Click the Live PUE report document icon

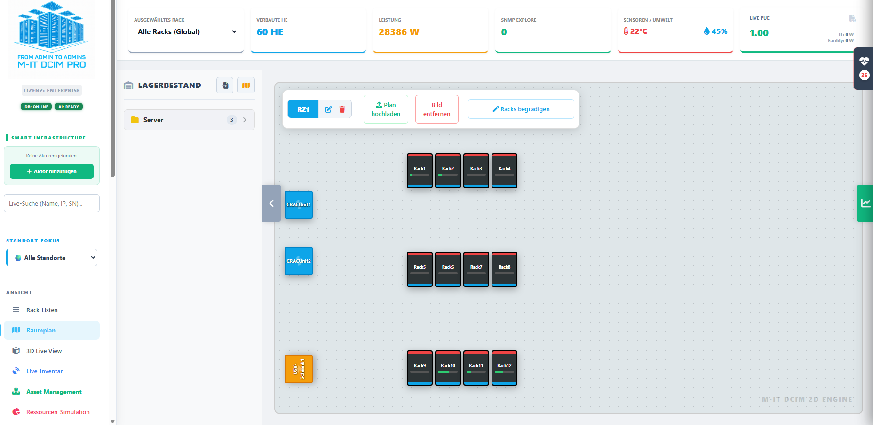point(852,18)
